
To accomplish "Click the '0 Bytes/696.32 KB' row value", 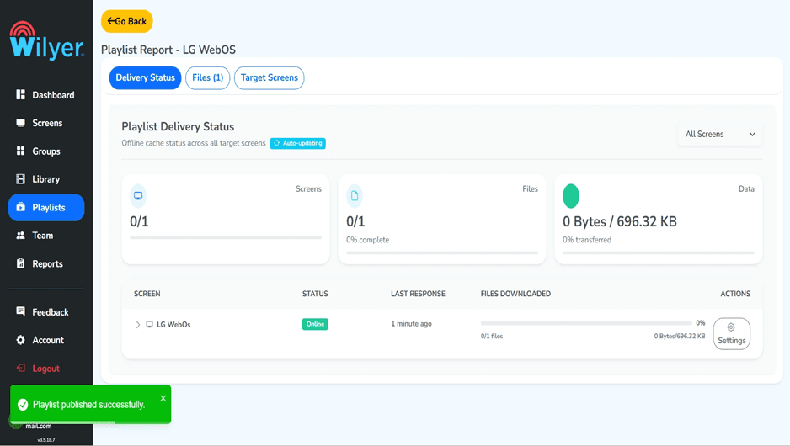I will 680,337.
